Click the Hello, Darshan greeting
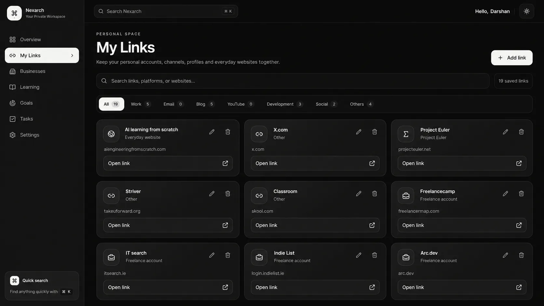544x306 pixels. [492, 11]
